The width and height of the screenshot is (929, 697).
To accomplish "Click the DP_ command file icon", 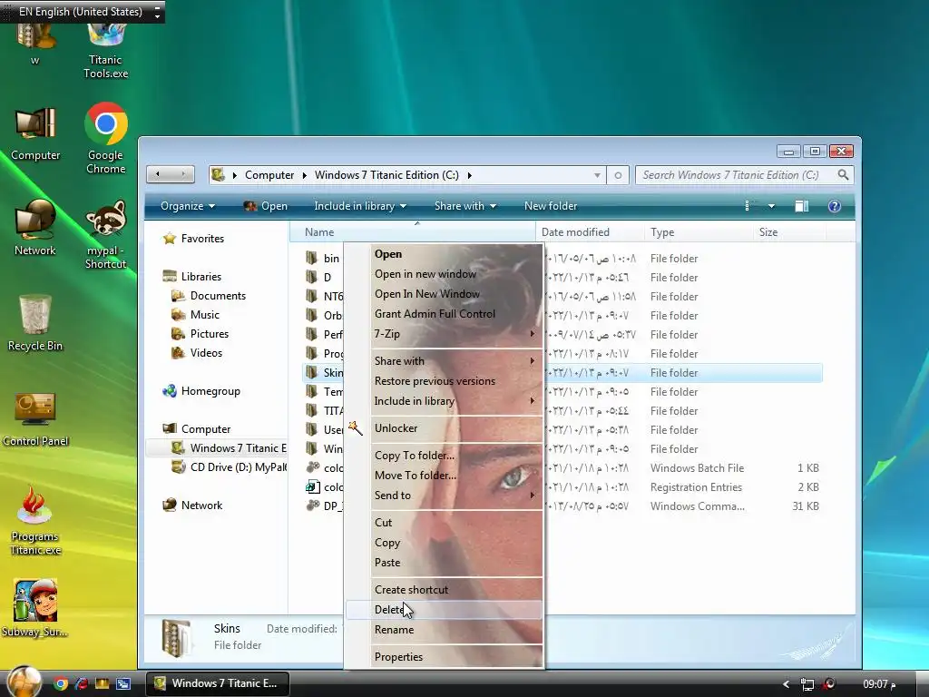I will (312, 506).
